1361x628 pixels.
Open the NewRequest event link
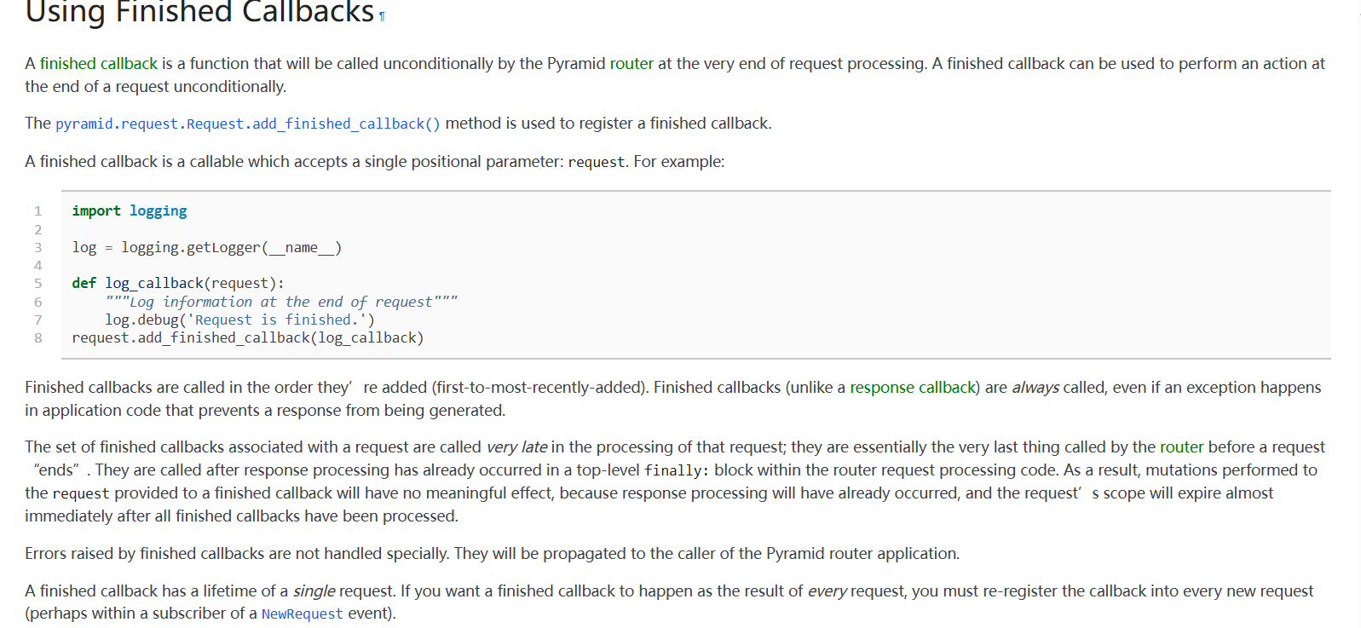click(302, 614)
